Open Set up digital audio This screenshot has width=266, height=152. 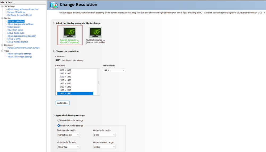[x=16, y=33]
